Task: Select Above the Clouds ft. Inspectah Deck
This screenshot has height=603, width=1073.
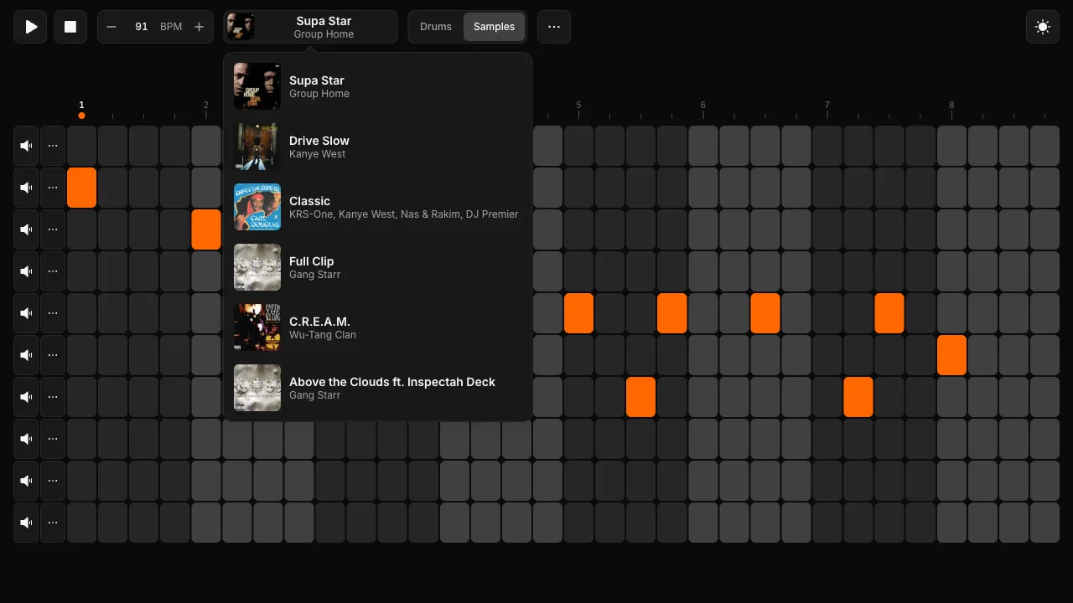Action: coord(378,388)
